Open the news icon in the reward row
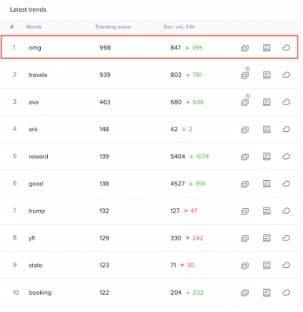The height and width of the screenshot is (312, 303). pyautogui.click(x=267, y=156)
